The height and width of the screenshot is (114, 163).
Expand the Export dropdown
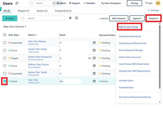[137, 18]
